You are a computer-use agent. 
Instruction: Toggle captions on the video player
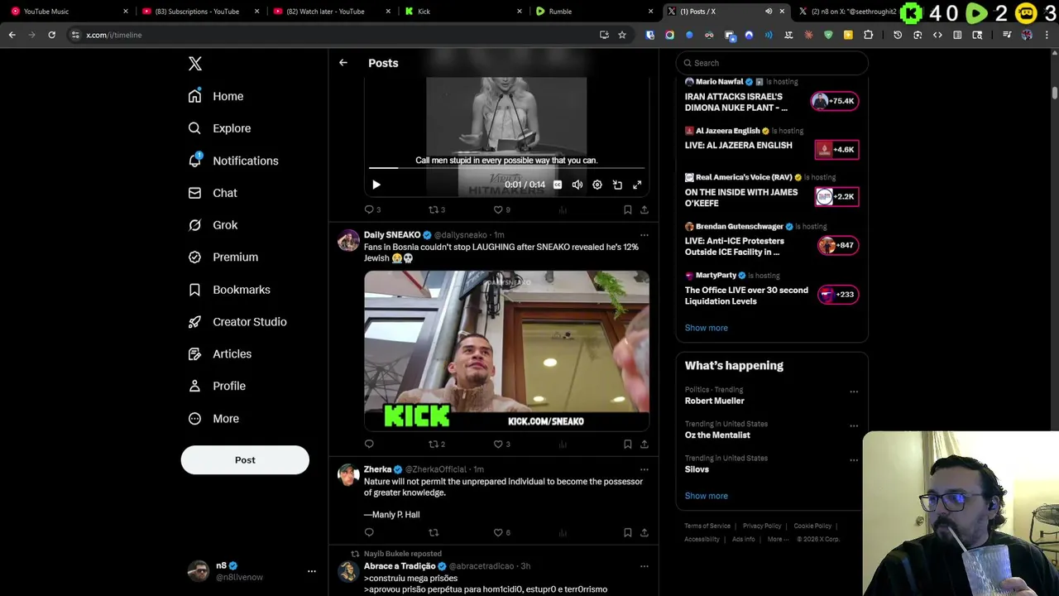[558, 185]
